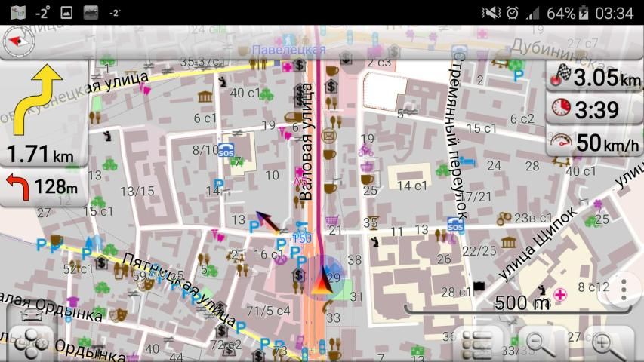
Task: Tap the 50 km/h speed widget
Action: pyautogui.click(x=595, y=142)
